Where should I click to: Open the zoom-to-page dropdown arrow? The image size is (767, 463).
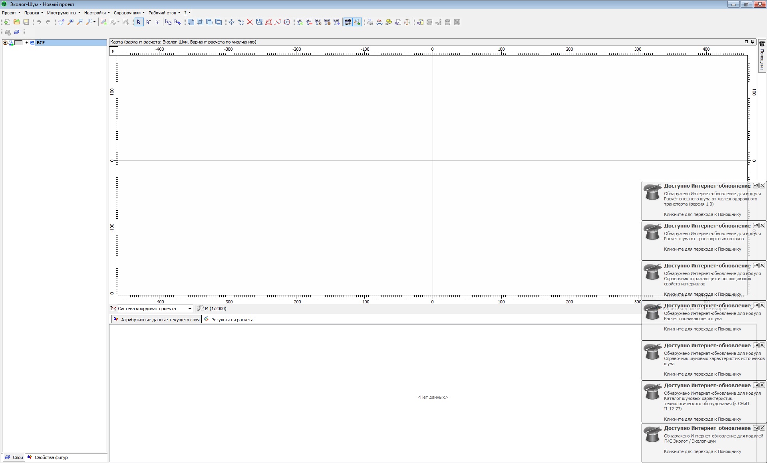(x=95, y=22)
